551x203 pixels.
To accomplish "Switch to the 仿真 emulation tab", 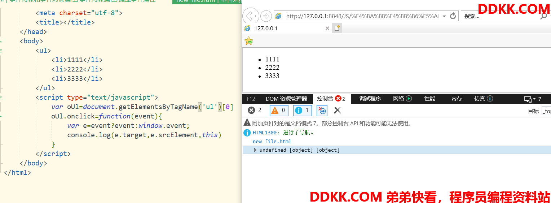I will click(x=480, y=99).
